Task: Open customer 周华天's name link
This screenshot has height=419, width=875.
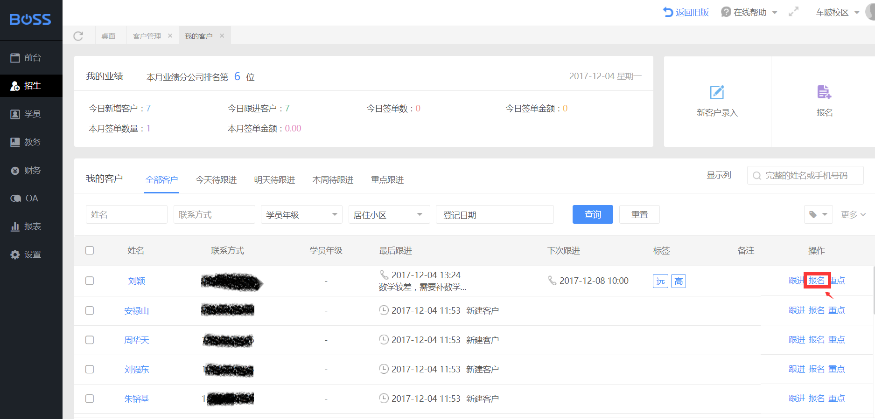Action: (x=136, y=340)
